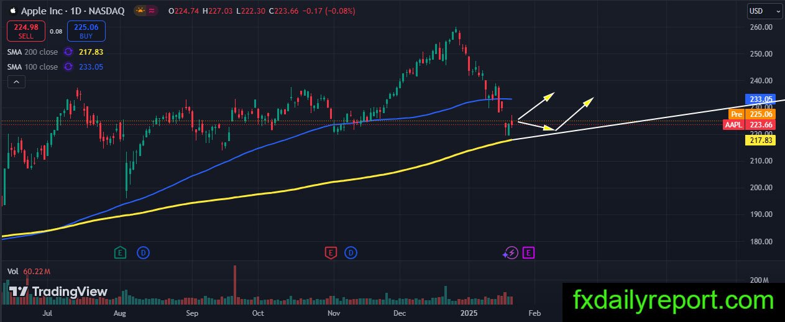Open the USD currency dropdown
Viewport: 785px width, 322px height.
[x=764, y=11]
